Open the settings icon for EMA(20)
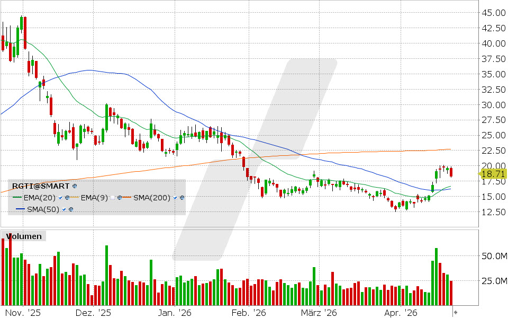 click(x=67, y=198)
